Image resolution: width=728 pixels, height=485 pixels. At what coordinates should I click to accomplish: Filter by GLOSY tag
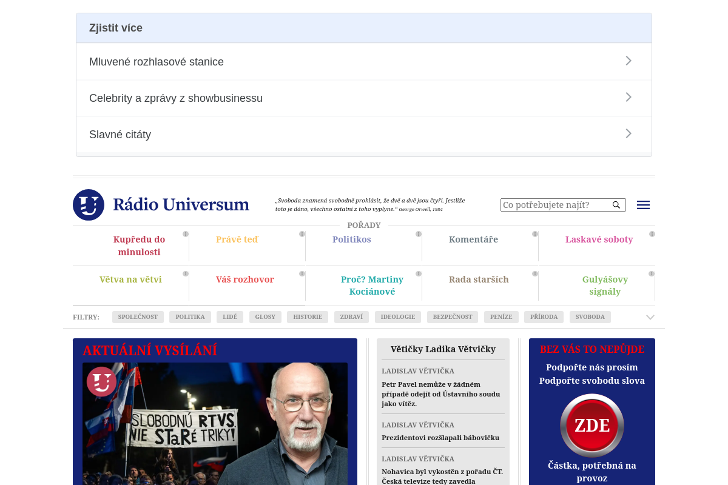click(265, 317)
